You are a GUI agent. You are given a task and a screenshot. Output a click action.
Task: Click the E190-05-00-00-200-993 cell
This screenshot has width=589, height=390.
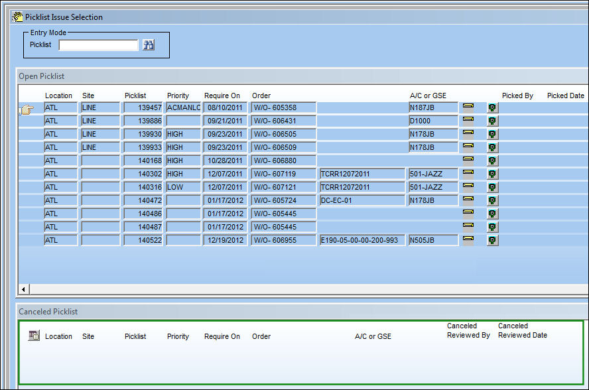362,240
